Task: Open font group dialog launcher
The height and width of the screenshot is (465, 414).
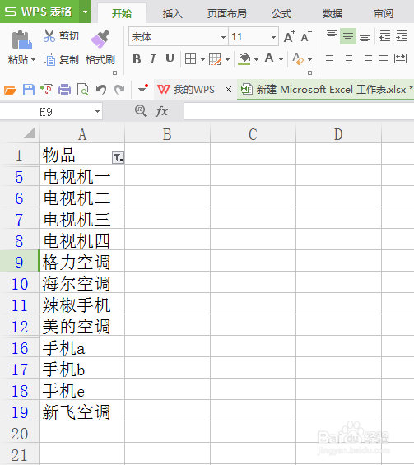Action: click(310, 72)
